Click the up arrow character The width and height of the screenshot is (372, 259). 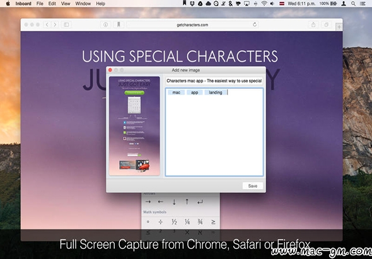coord(187,202)
